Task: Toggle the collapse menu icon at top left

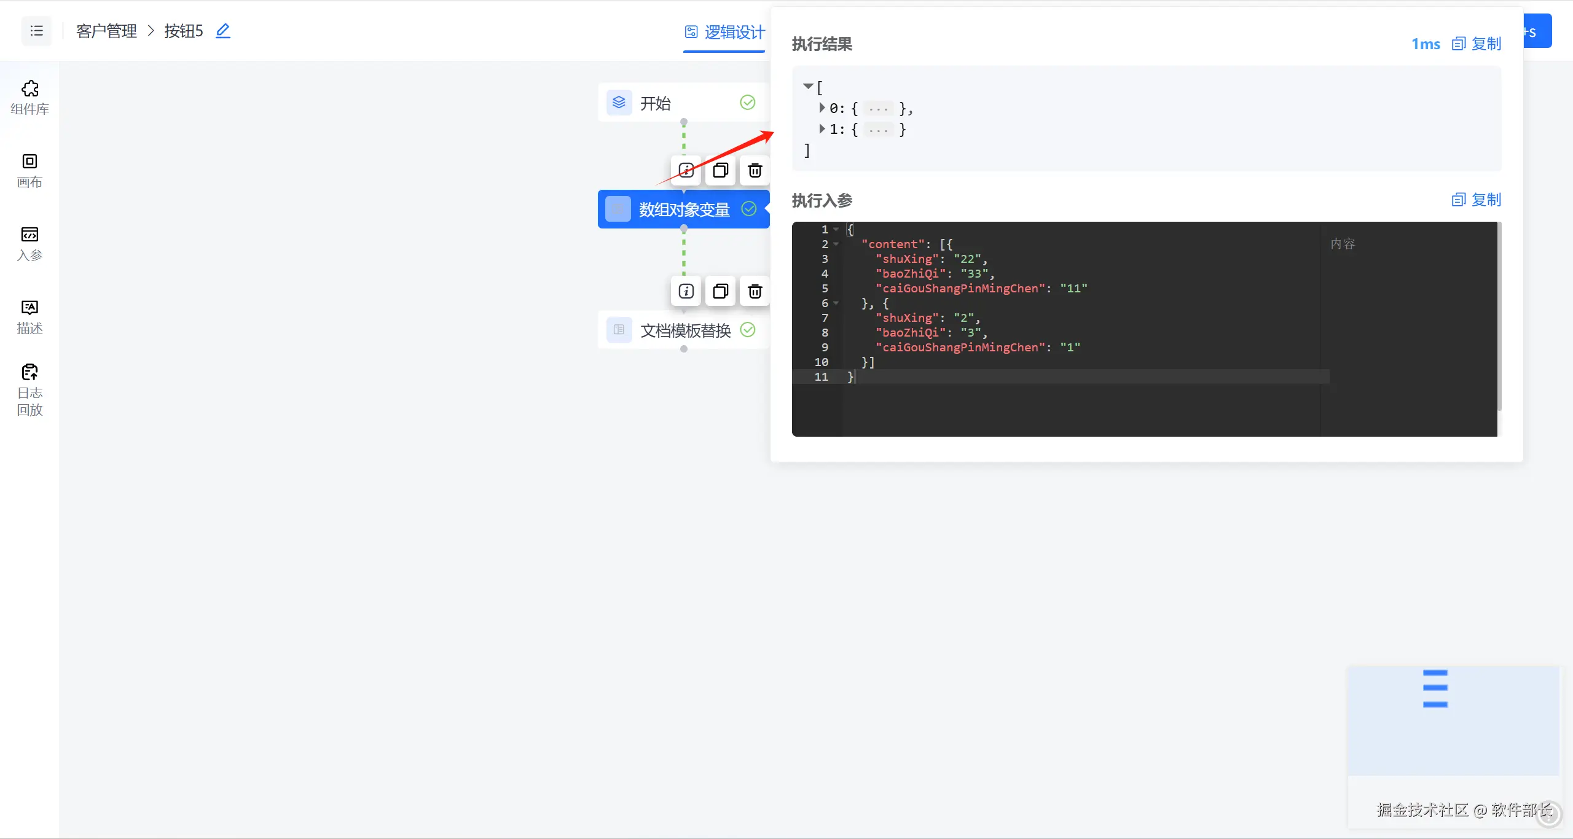Action: tap(36, 31)
